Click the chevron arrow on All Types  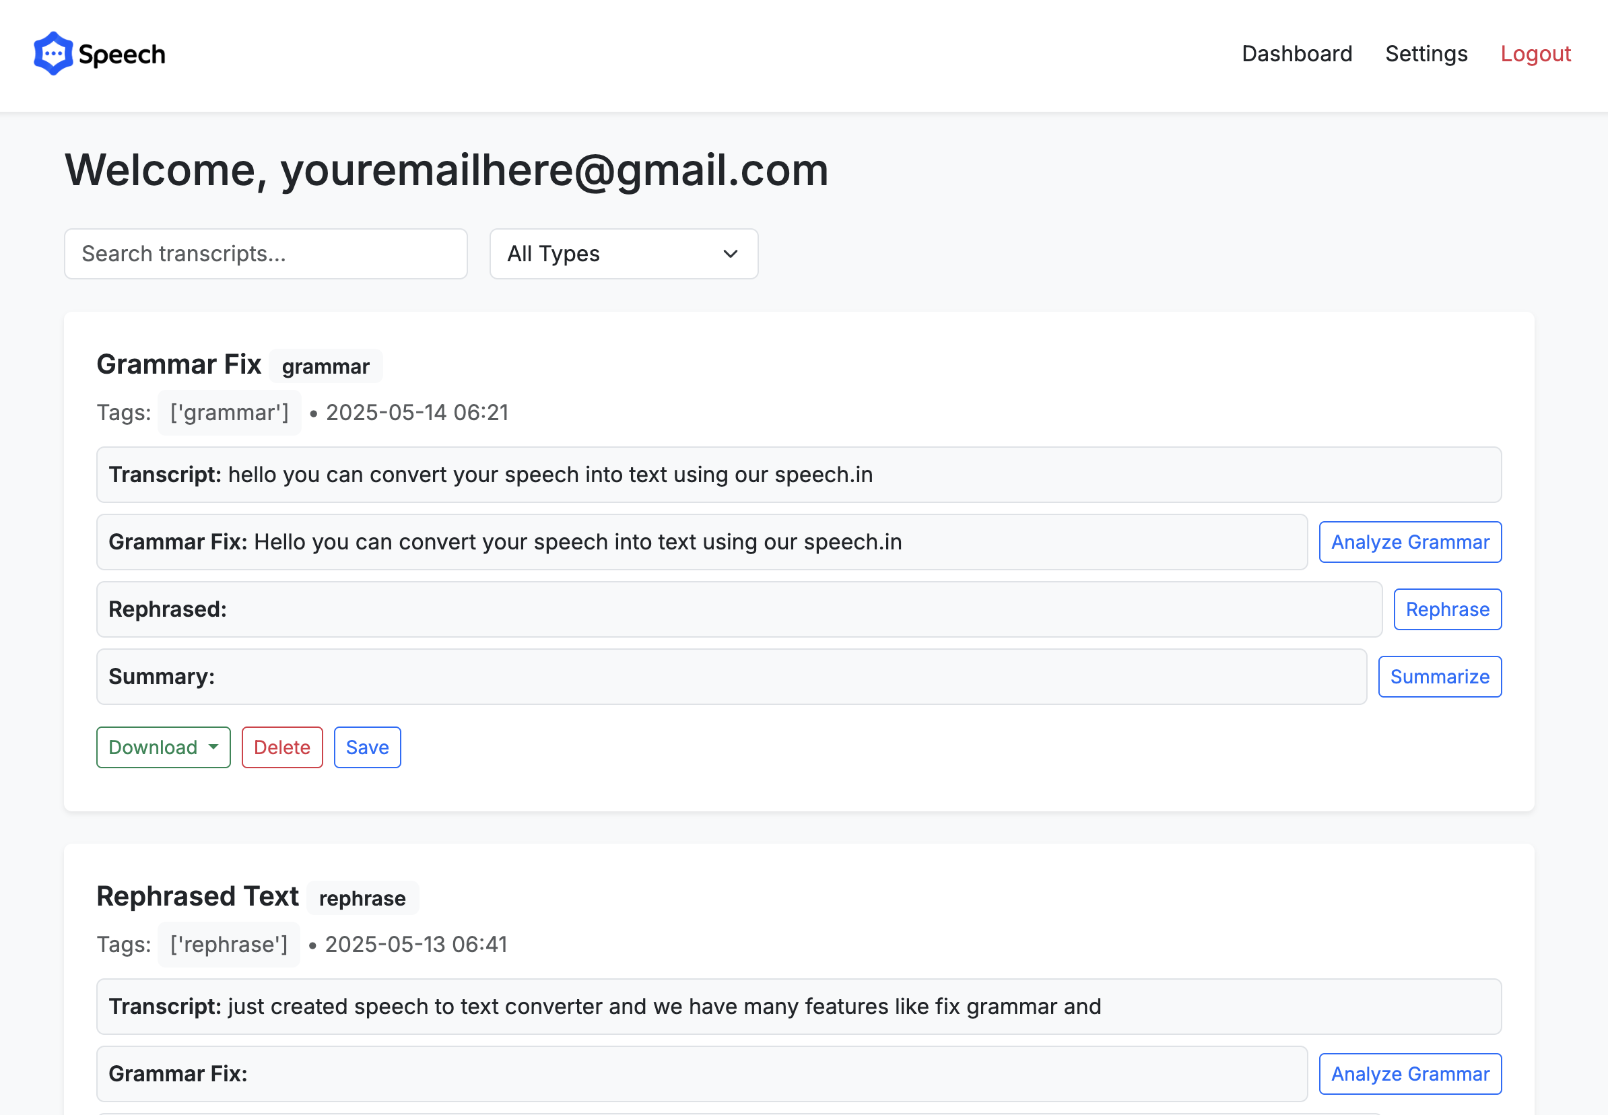point(730,254)
